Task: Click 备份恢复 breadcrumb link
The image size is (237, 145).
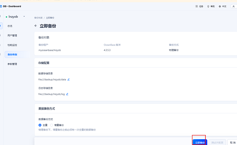Action: pos(38,17)
